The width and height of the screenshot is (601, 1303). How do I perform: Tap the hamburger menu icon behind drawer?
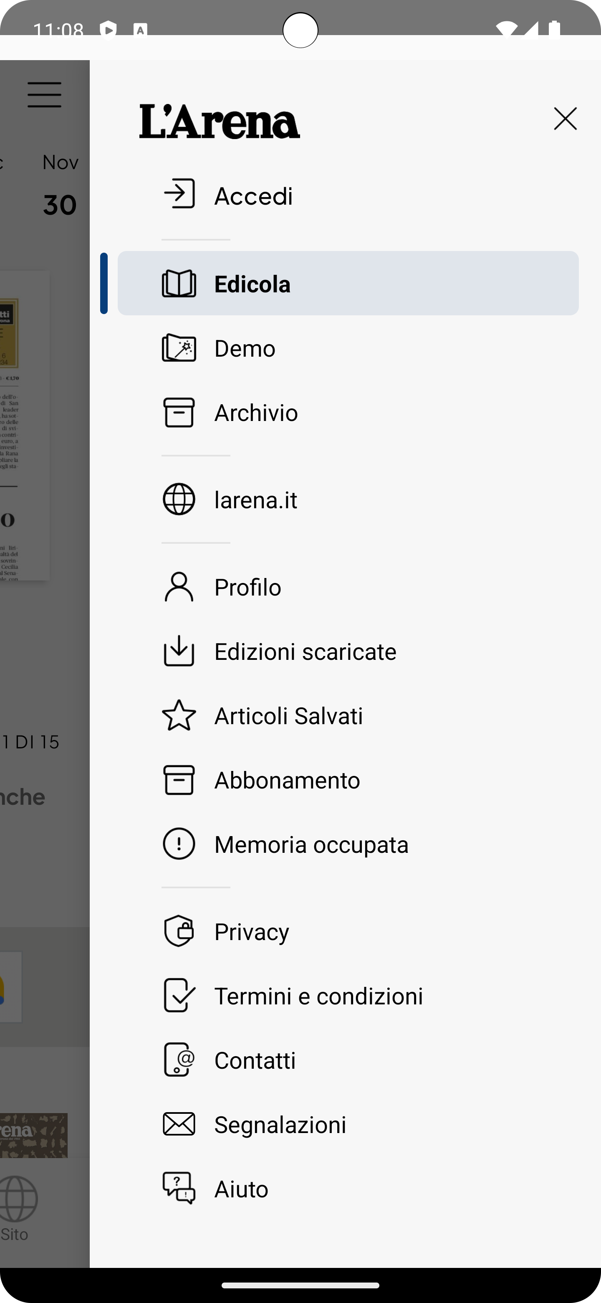pyautogui.click(x=45, y=94)
